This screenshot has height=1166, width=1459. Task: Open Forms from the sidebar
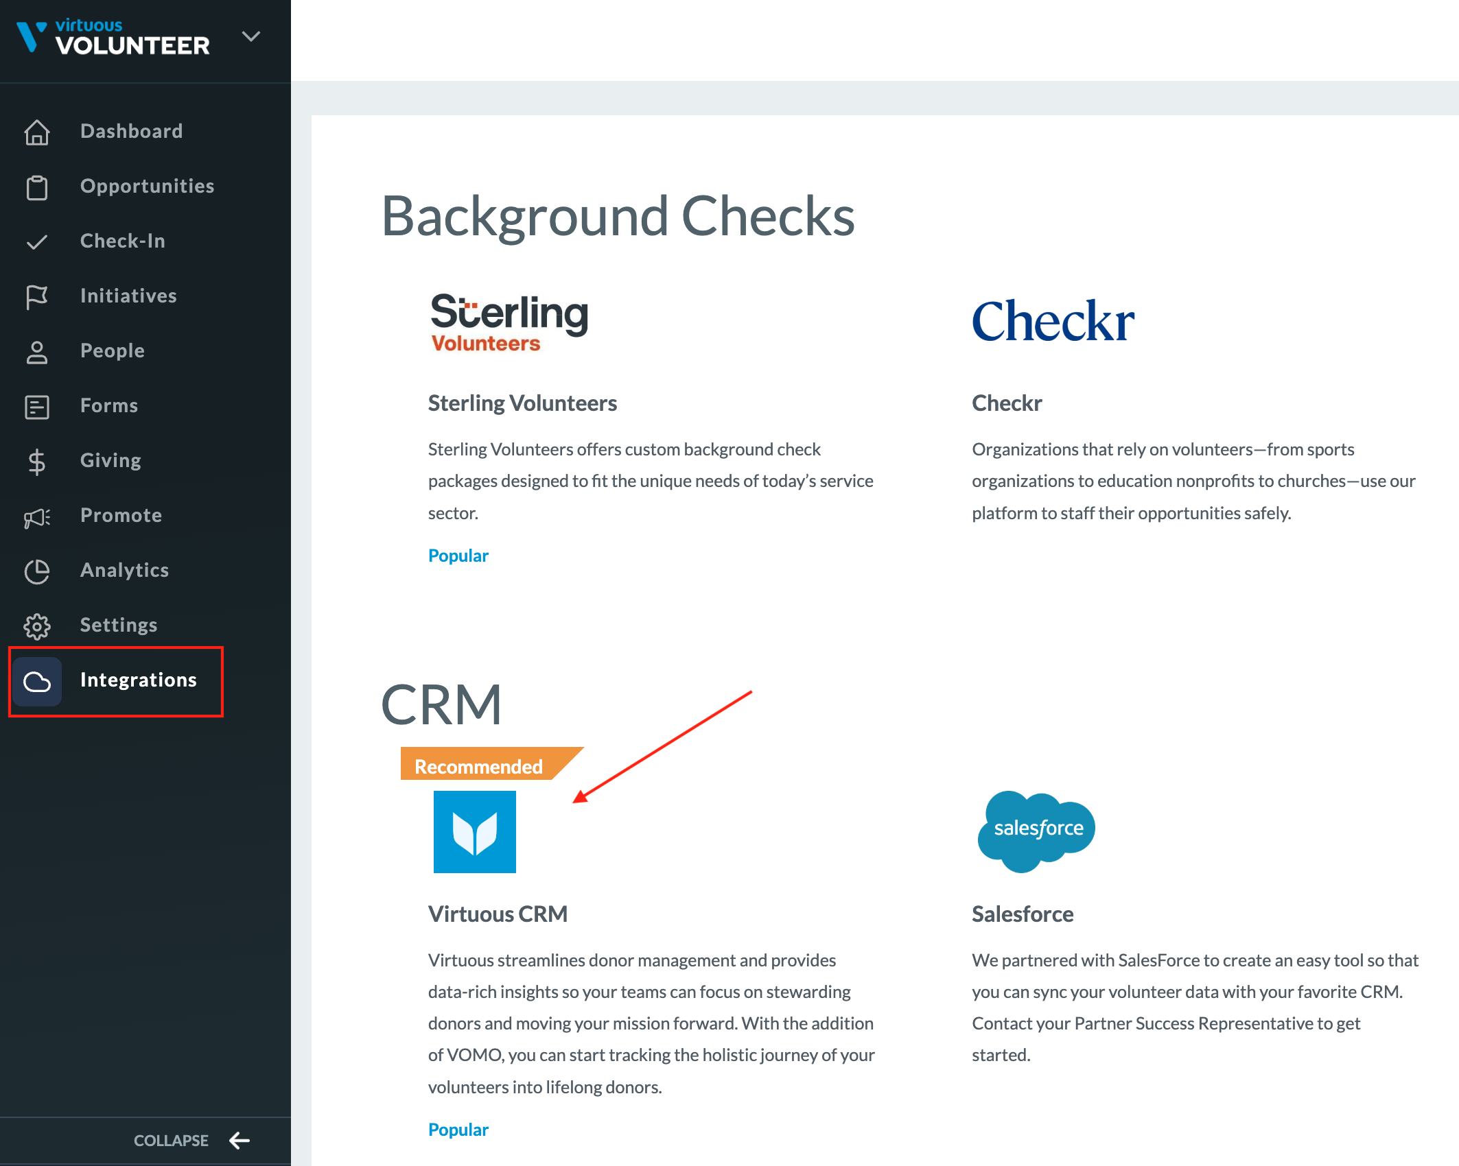[108, 405]
